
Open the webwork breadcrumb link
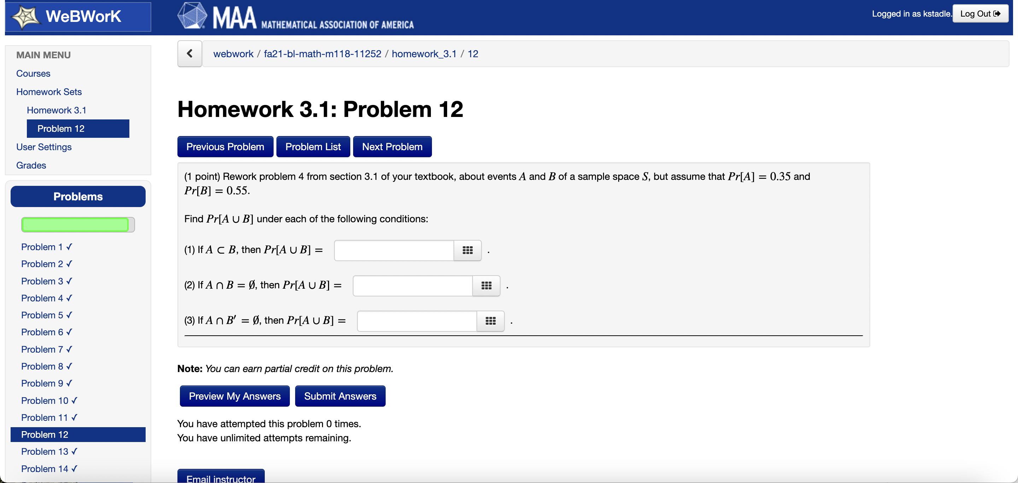pyautogui.click(x=233, y=53)
